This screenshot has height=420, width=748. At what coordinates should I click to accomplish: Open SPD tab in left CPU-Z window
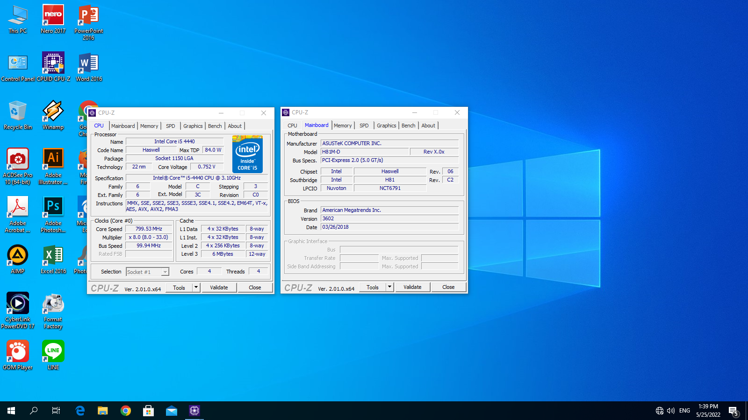tap(171, 126)
